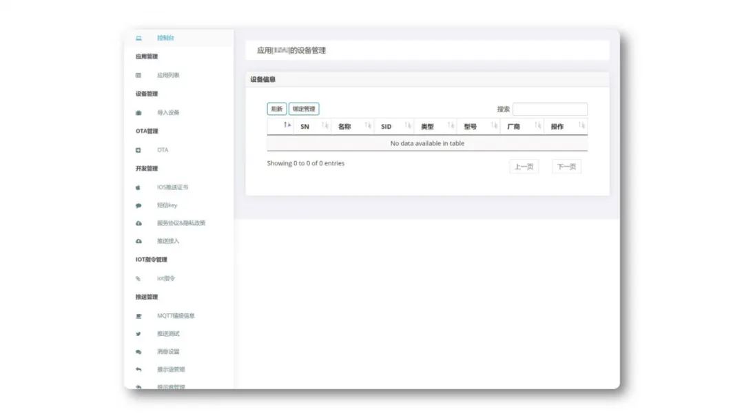Go to next page with 下一页
744x418 pixels.
566,167
